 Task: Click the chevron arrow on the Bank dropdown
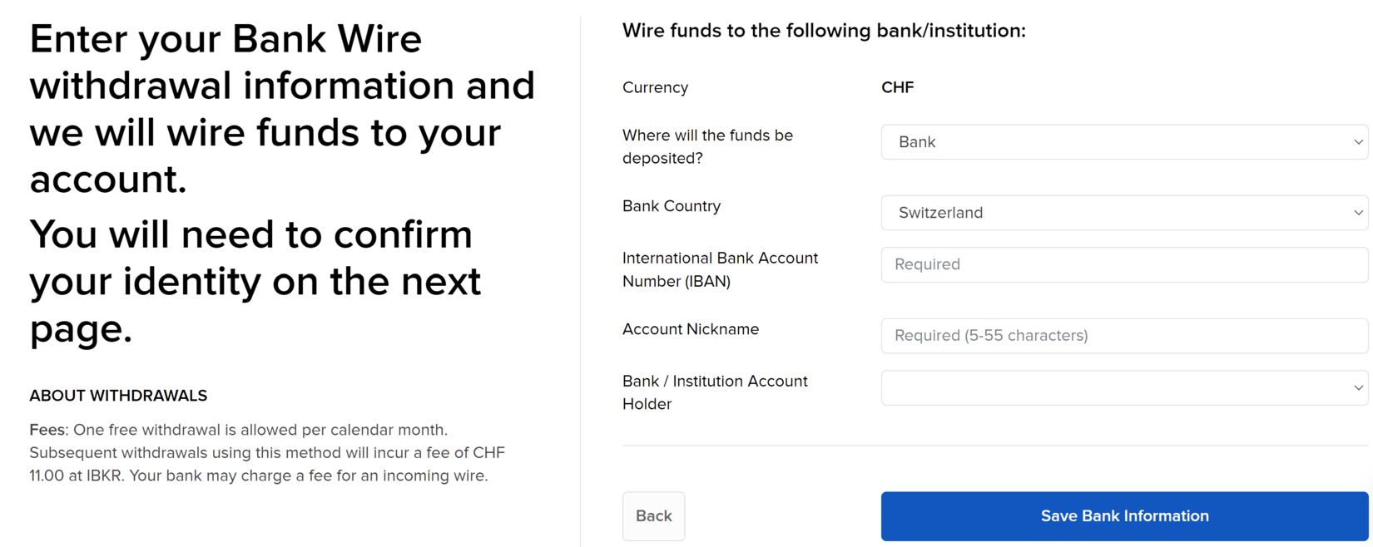click(x=1358, y=142)
